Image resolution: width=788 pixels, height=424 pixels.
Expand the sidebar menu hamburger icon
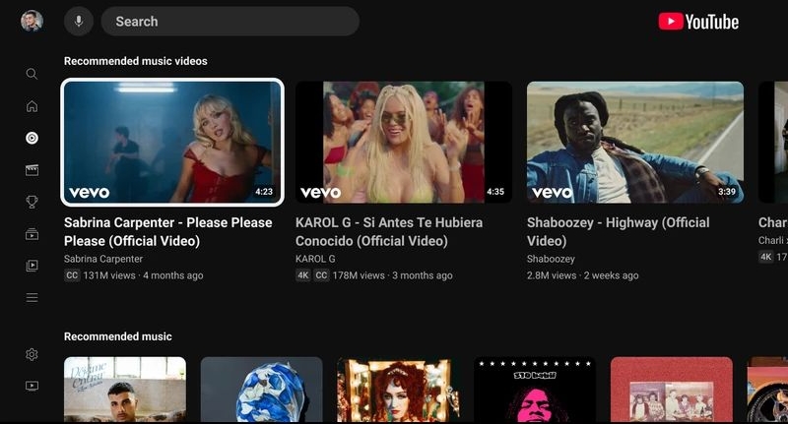click(32, 297)
